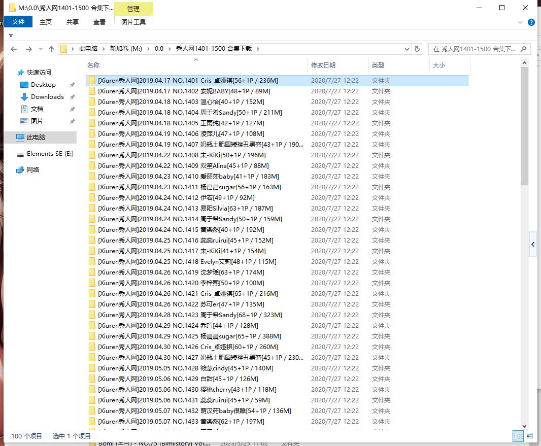Open the 查看 ribbon tab

(99, 22)
